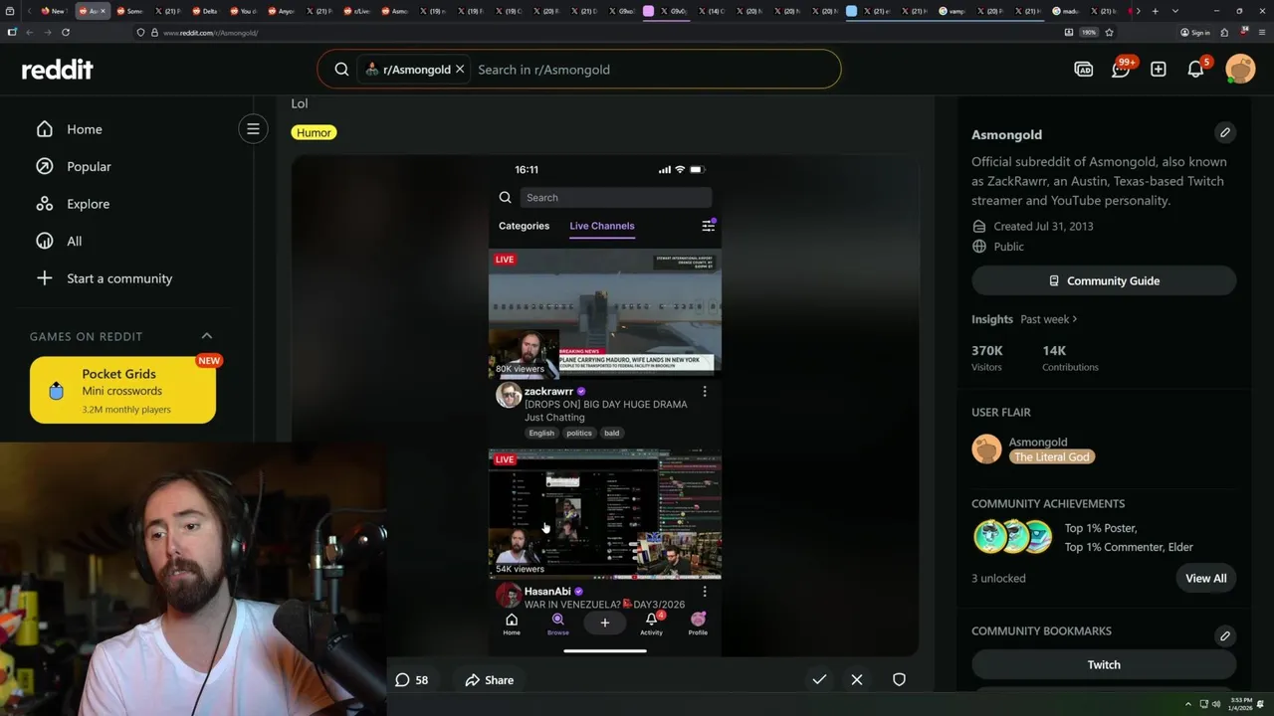This screenshot has height=716, width=1274.
Task: Remove the r/Asmongold search filter chip
Action: (x=460, y=70)
